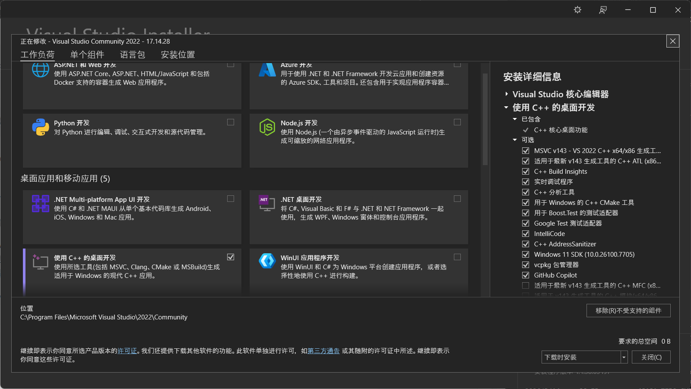The width and height of the screenshot is (691, 389).
Task: Expand Visual Studio 核心编辑器 section
Action: [x=507, y=94]
